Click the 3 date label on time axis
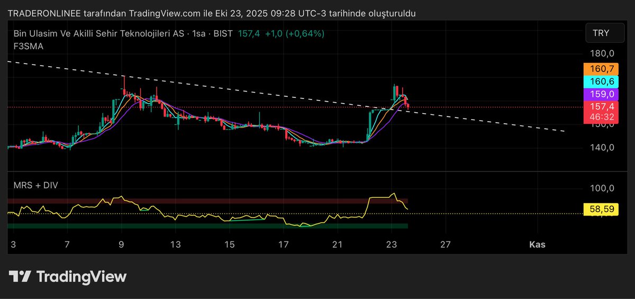Screen dimensions: 635x299 pyautogui.click(x=13, y=244)
